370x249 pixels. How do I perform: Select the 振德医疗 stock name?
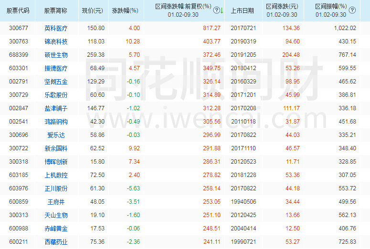[56, 68]
